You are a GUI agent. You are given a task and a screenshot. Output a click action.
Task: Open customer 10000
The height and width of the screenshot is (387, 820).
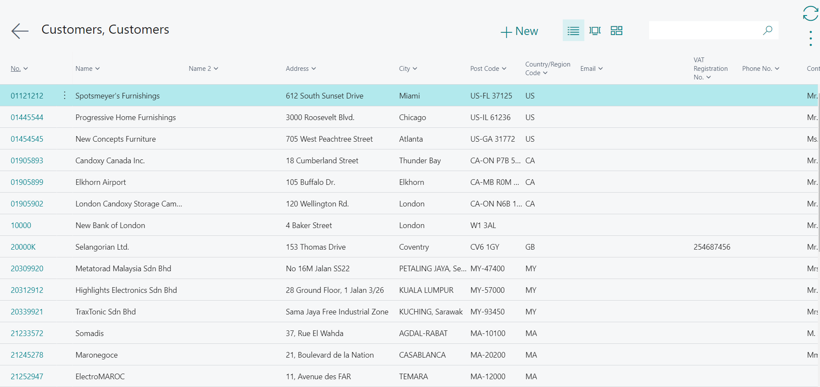click(21, 225)
